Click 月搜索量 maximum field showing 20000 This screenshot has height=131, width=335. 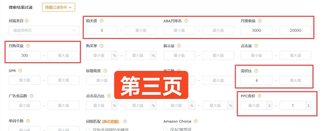[295, 30]
